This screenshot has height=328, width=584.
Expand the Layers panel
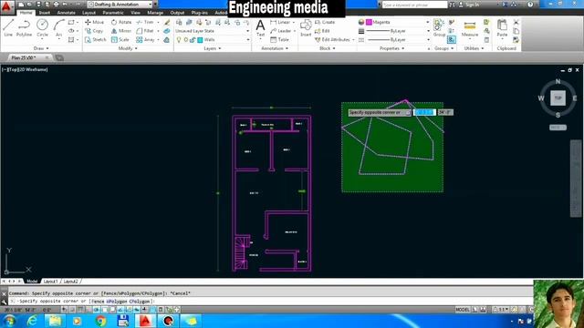coord(213,48)
